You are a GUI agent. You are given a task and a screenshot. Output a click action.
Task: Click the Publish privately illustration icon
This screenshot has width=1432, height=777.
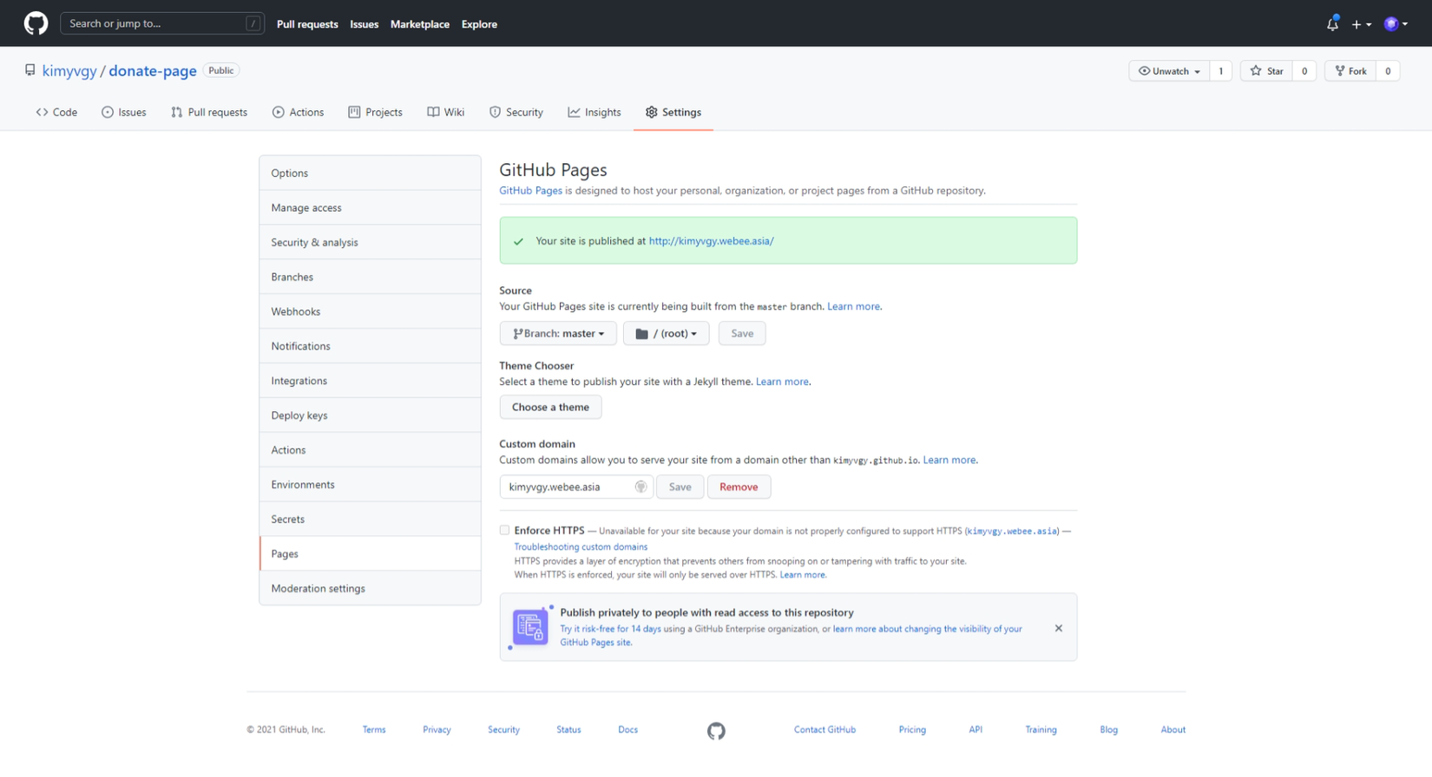(530, 627)
